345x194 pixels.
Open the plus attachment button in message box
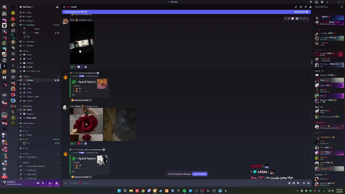pos(65,183)
